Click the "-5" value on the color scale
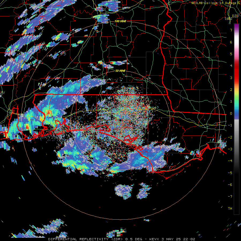The width and height of the screenshot is (241, 241). point(230,173)
